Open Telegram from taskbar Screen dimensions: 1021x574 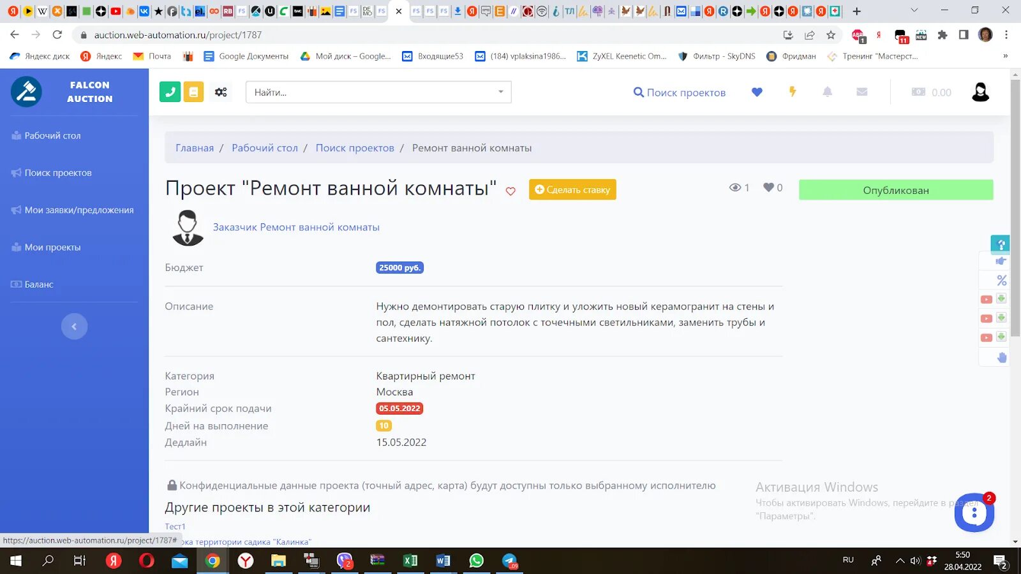click(509, 561)
